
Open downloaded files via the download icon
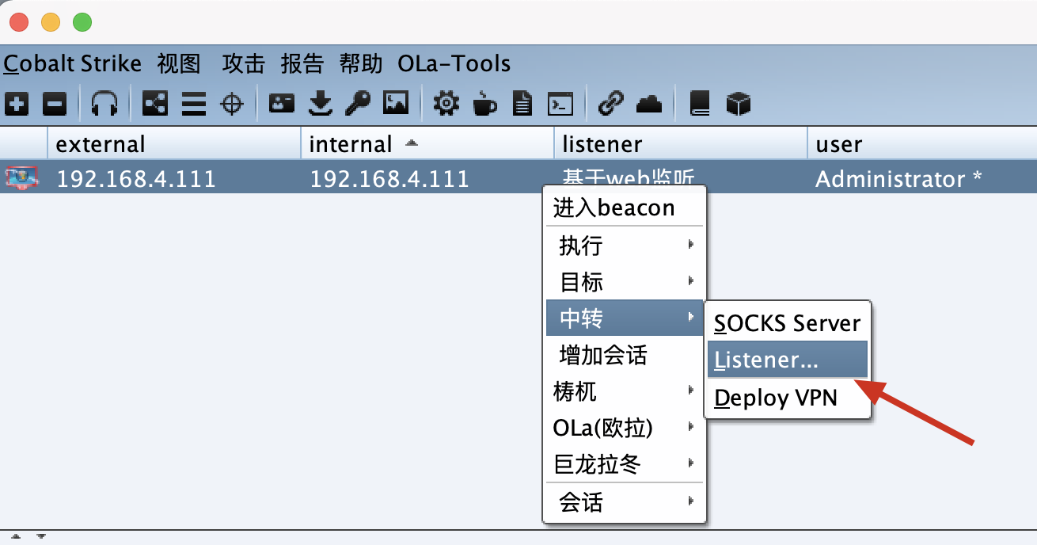(x=320, y=103)
